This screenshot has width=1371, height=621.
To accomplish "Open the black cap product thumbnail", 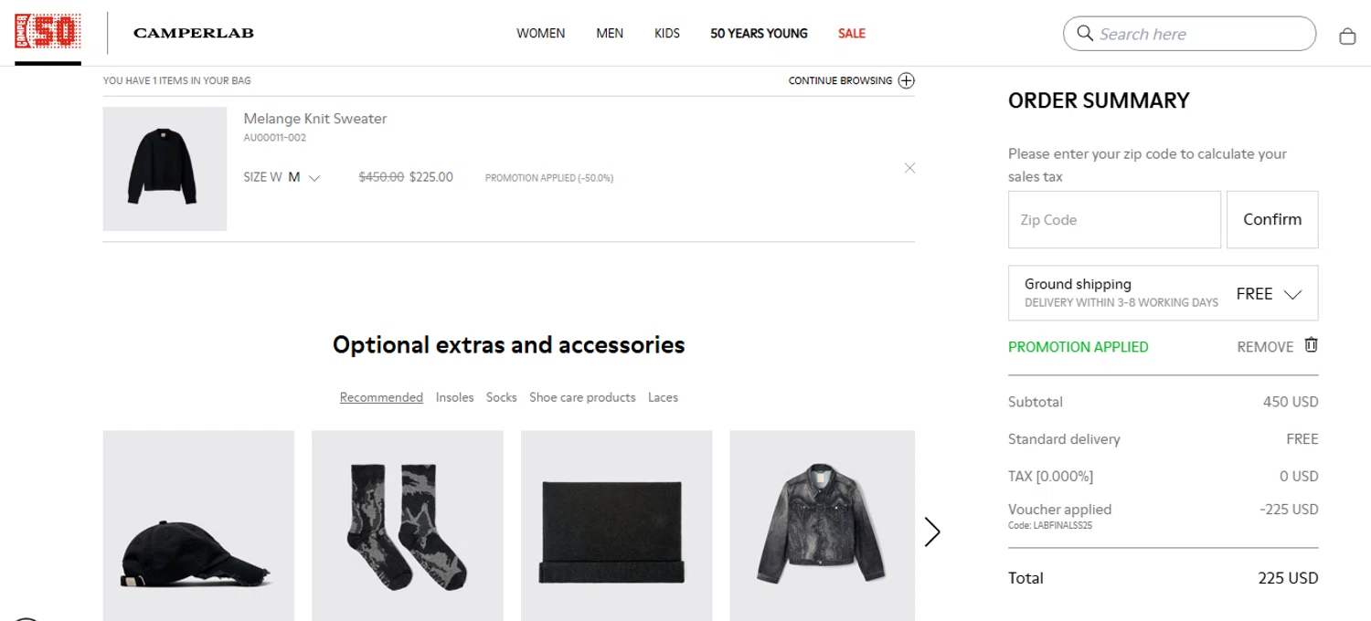I will 198,526.
